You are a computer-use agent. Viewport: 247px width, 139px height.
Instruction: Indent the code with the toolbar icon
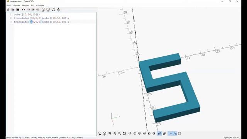point(38,10)
